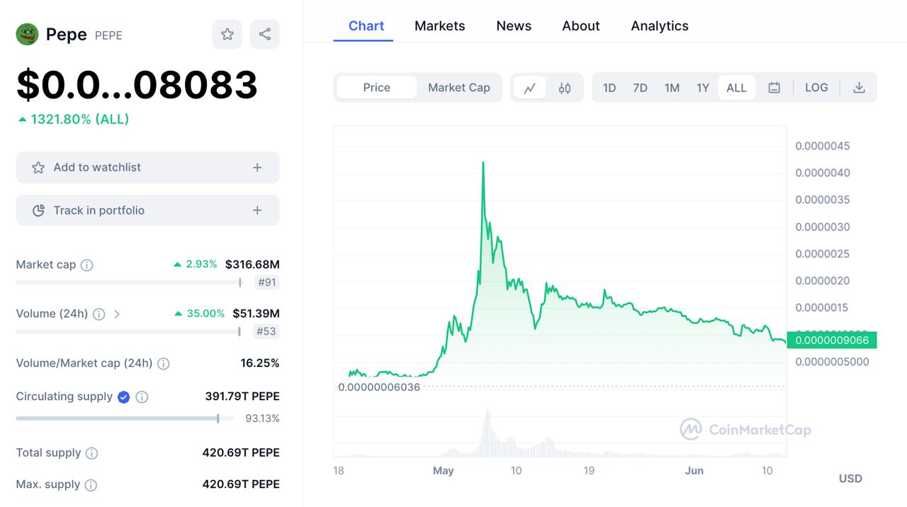The width and height of the screenshot is (907, 507).
Task: Select the 7D time range button
Action: 640,88
